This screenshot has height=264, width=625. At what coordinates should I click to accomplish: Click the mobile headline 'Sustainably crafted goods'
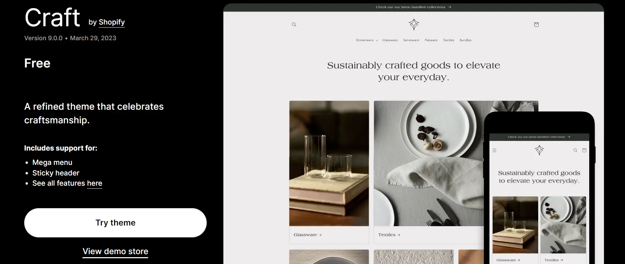[x=539, y=177]
